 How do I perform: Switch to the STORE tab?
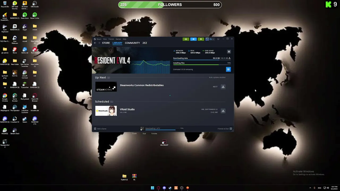click(x=106, y=43)
